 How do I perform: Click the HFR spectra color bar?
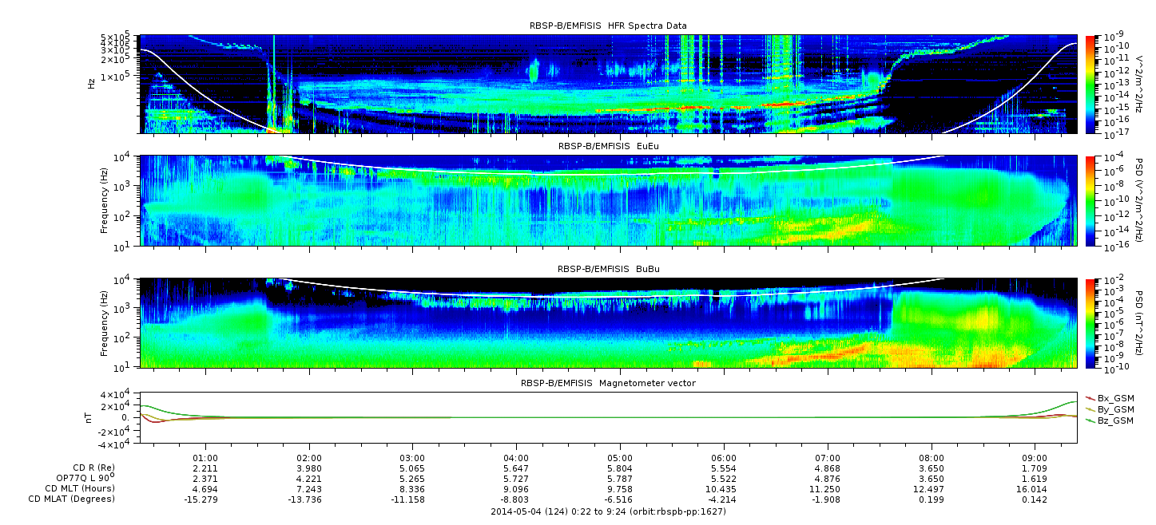[1090, 84]
